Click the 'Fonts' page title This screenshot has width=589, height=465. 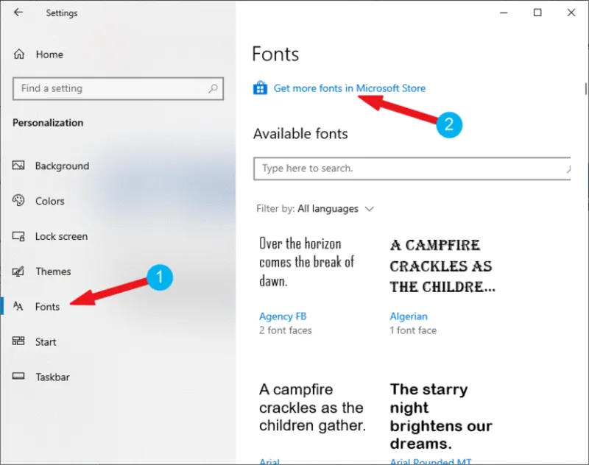[x=275, y=54]
